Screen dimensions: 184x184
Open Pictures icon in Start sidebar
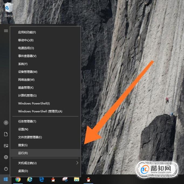coord(6,146)
